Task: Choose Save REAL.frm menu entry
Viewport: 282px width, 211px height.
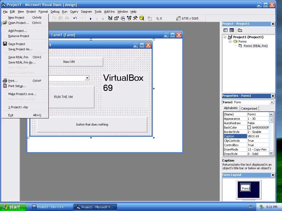Action: pyautogui.click(x=25, y=57)
